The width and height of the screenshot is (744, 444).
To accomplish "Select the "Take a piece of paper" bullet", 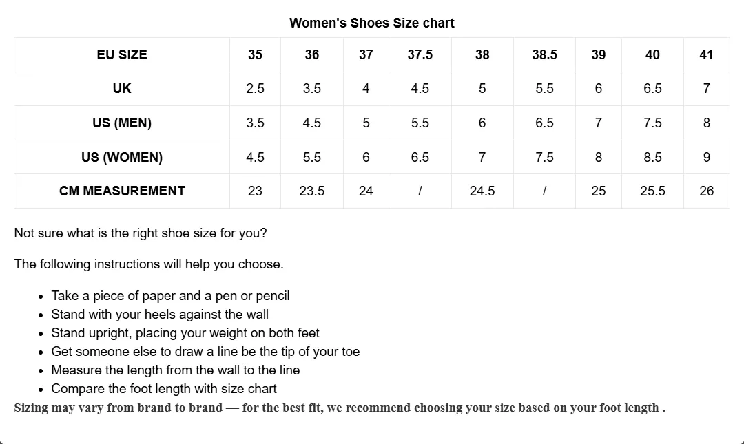I will (x=170, y=295).
